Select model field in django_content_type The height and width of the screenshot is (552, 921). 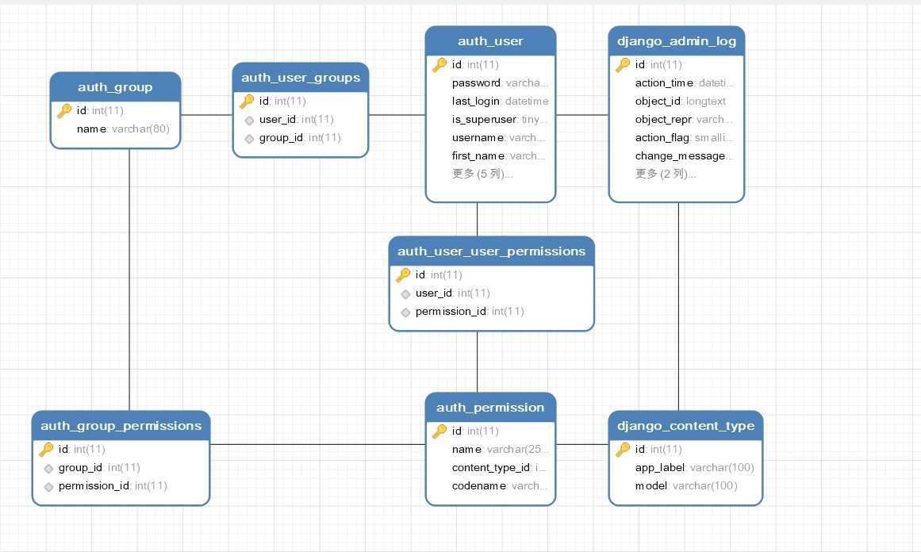[x=686, y=485]
